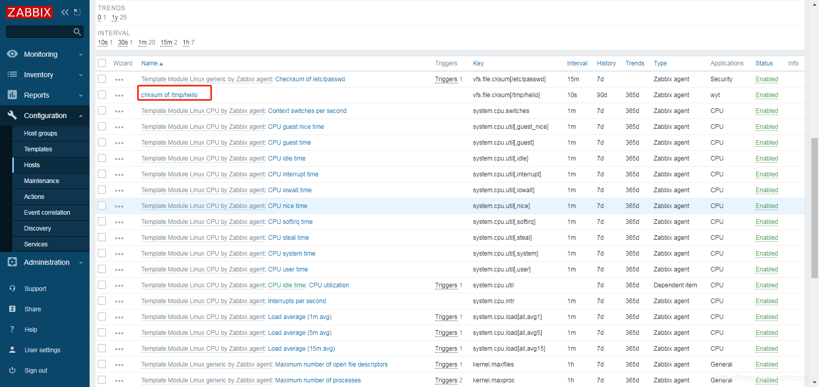
Task: Sort items by Status column
Action: point(764,63)
